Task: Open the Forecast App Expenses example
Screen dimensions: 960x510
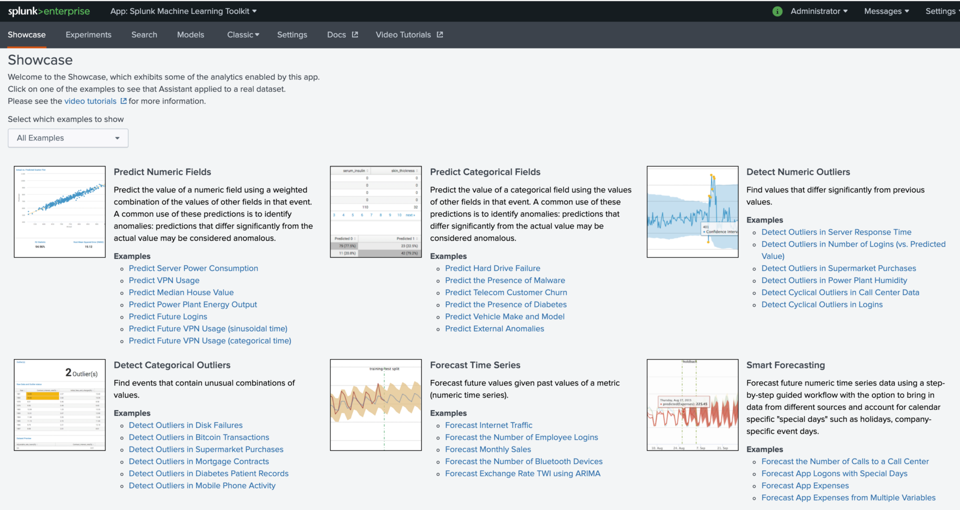Action: [x=804, y=485]
